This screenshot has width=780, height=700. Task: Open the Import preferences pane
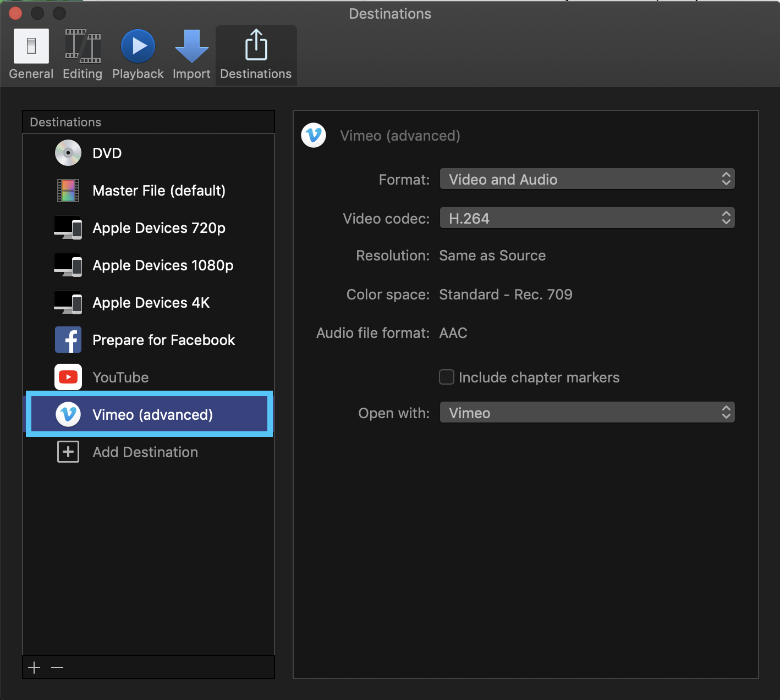tap(191, 55)
